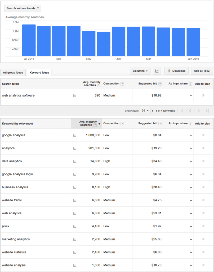Open help for Competition in Keyword table header
The width and height of the screenshot is (214, 272).
pos(122,124)
